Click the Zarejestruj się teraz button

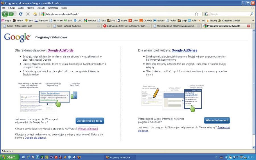tap(90, 121)
